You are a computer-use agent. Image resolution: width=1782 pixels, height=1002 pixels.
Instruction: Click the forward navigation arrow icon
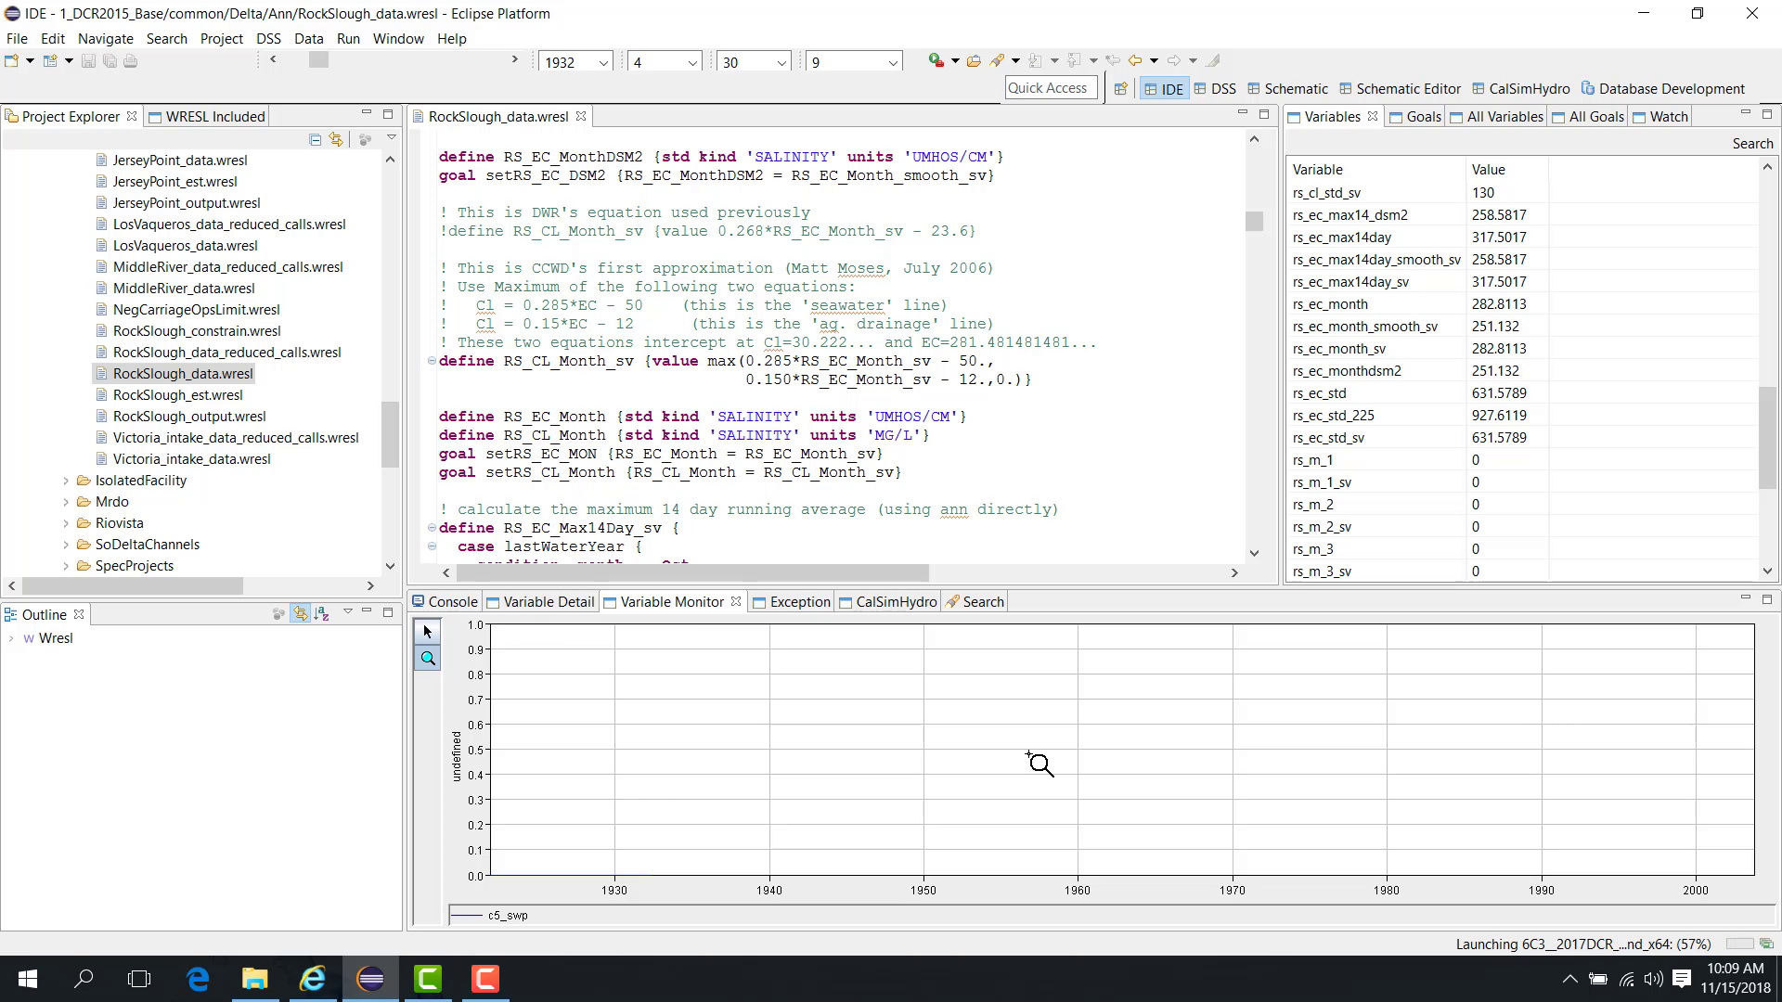[1174, 61]
